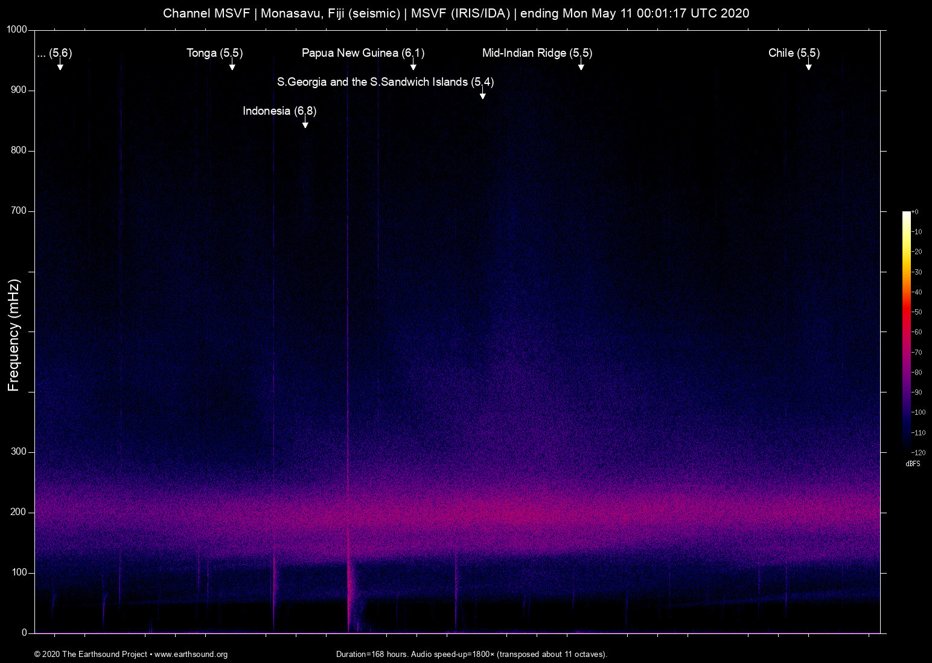Screen dimensions: 932x663
Task: Select the 'ending Mon May 11 00:01:17 UTC 2020' text
Action: 635,13
